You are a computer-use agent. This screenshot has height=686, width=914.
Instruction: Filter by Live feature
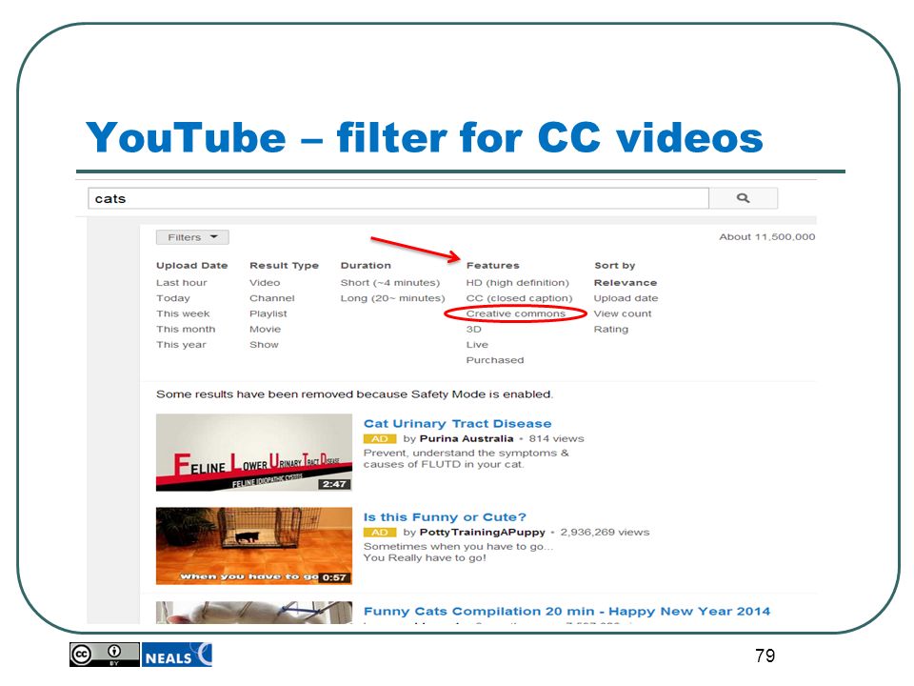[x=477, y=345]
